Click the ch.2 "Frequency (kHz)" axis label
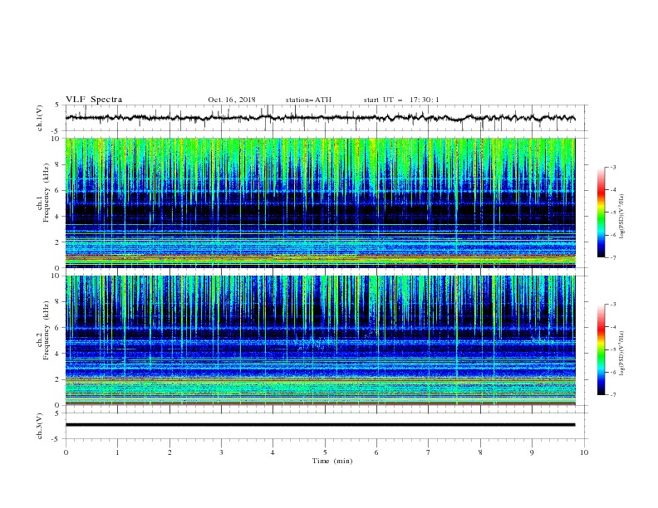Screen dimensions: 658x508 coord(47,330)
